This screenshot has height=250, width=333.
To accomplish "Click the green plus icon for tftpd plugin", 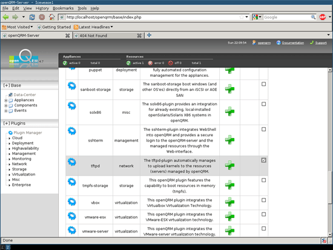I will tap(229, 165).
